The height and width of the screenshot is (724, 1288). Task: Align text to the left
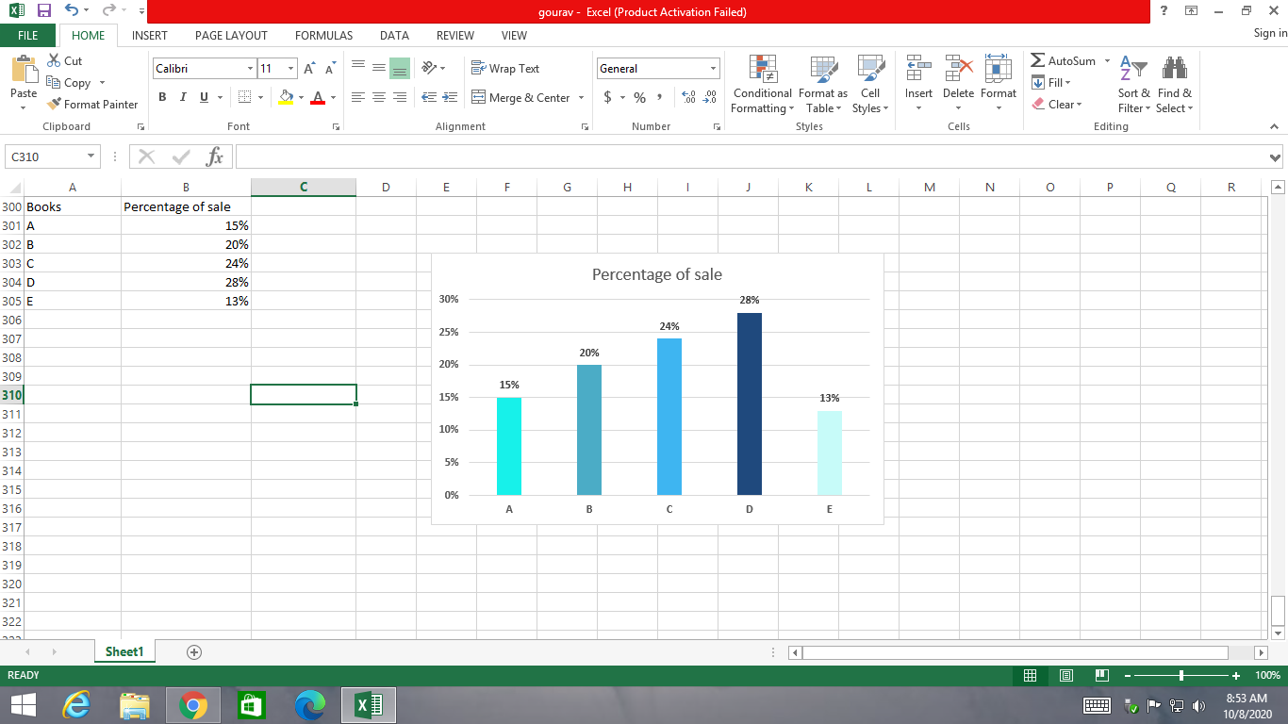pyautogui.click(x=358, y=97)
